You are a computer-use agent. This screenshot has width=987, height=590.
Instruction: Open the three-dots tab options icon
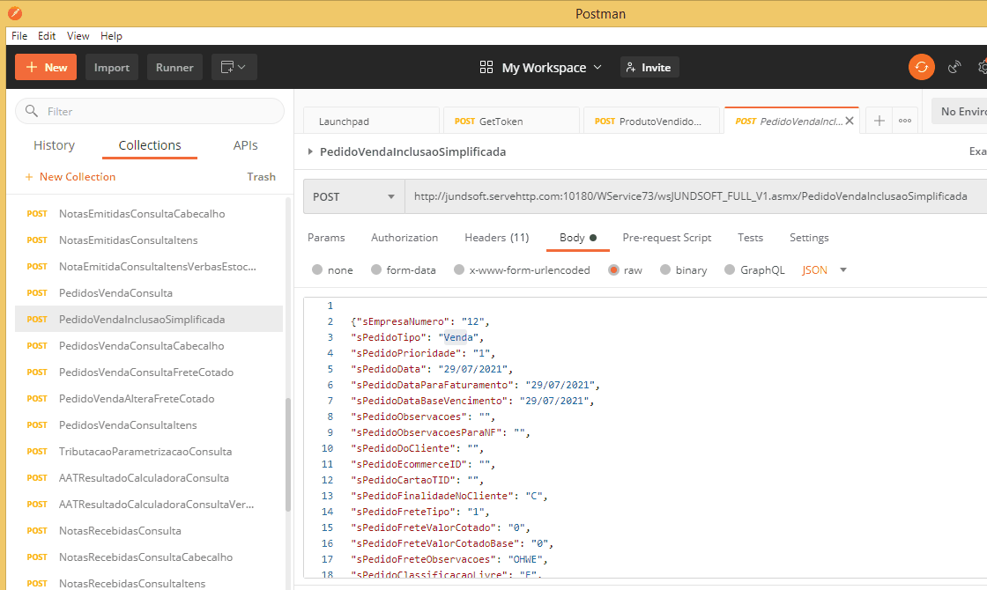[904, 122]
